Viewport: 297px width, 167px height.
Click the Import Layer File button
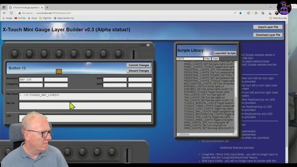(x=268, y=27)
